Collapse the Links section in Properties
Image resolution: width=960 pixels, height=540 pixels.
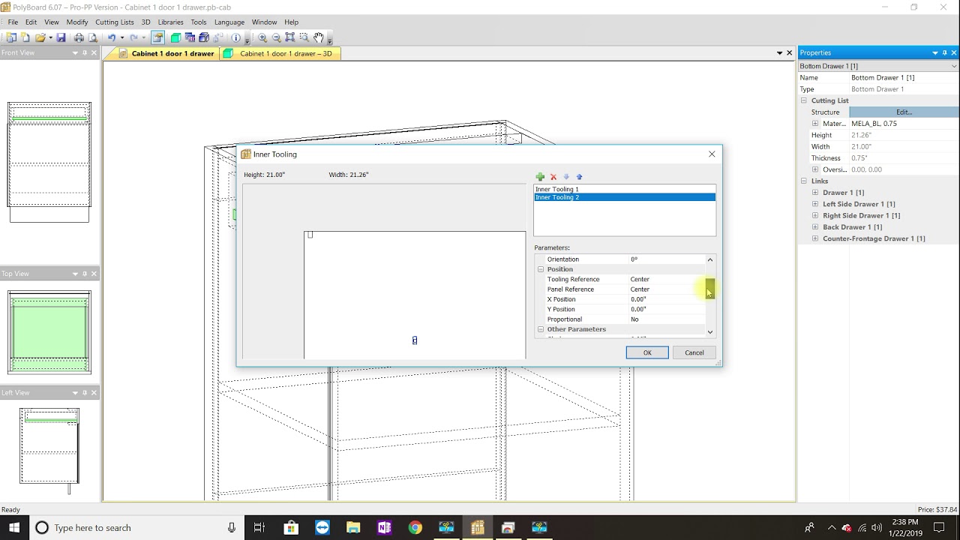803,181
